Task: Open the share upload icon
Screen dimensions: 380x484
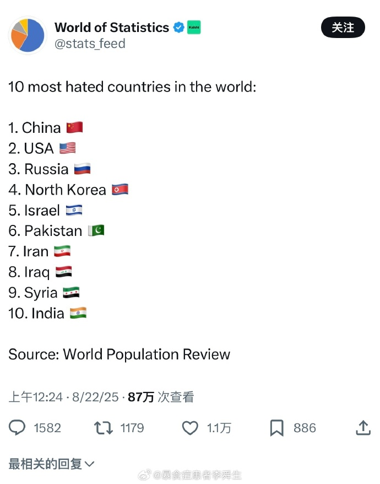Action: tap(363, 428)
